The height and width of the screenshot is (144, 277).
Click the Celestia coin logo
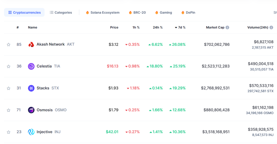[31, 66]
